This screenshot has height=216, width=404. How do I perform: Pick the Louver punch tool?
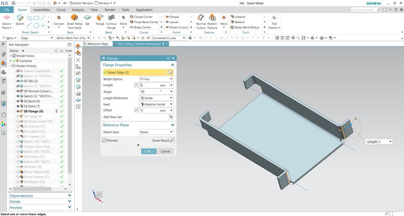click(172, 22)
